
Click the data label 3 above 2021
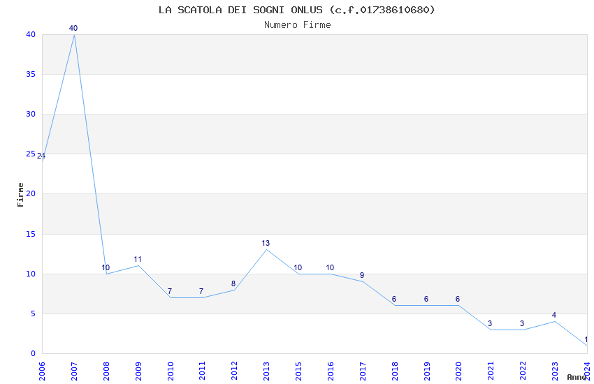[490, 323]
